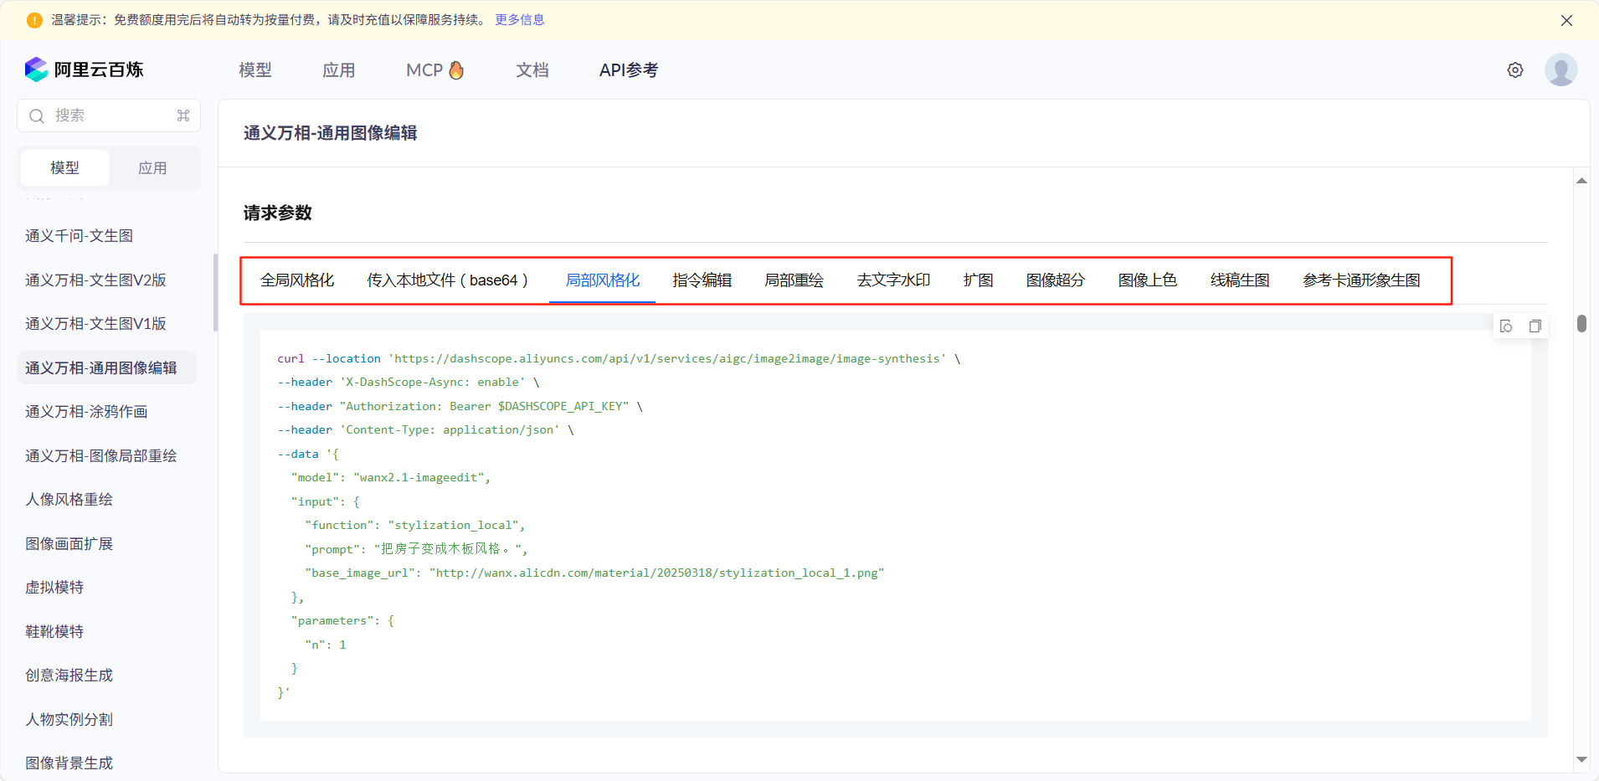
Task: Open 通义万相-涂鸦作画 in the sidebar
Action: point(86,412)
